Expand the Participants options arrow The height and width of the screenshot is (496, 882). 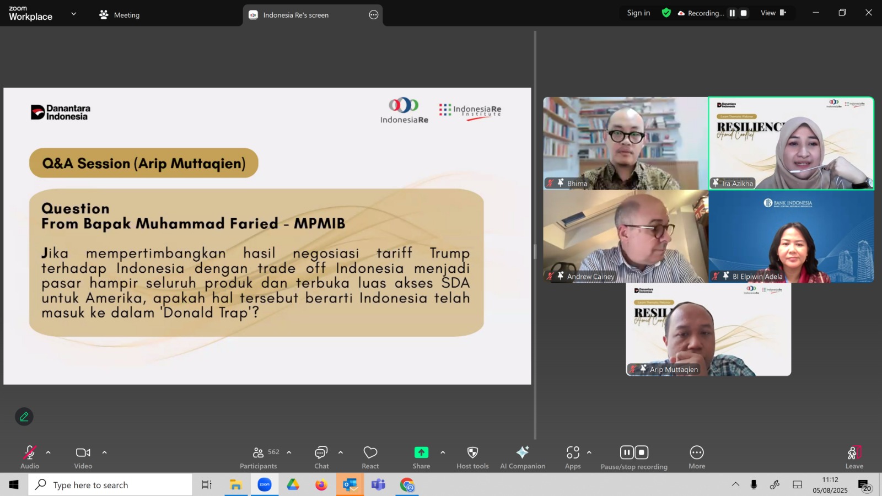[x=289, y=452]
